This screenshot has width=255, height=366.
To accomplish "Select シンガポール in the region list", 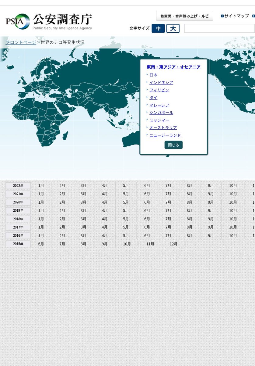I will (161, 113).
